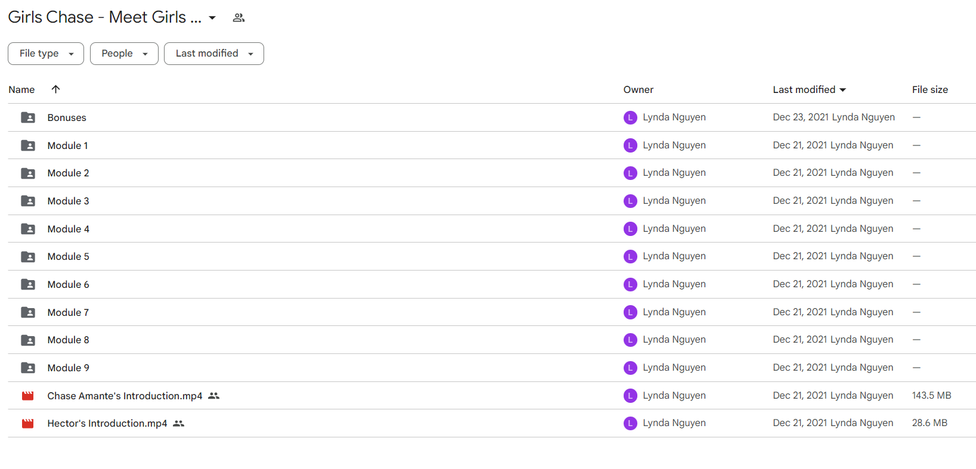Open the Module 3 folder

click(69, 201)
